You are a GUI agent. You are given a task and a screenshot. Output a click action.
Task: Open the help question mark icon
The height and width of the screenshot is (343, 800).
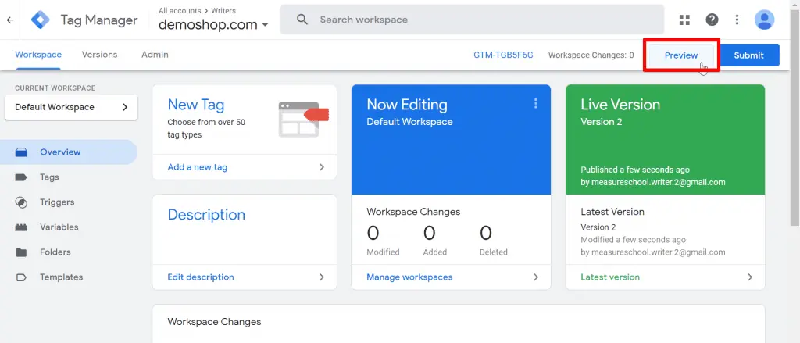pyautogui.click(x=712, y=20)
